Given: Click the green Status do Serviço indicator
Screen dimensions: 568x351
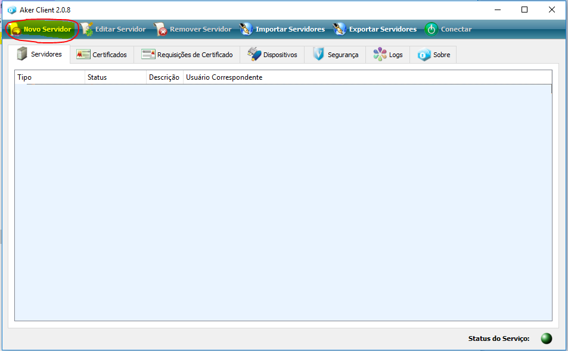Looking at the screenshot, I should (546, 339).
